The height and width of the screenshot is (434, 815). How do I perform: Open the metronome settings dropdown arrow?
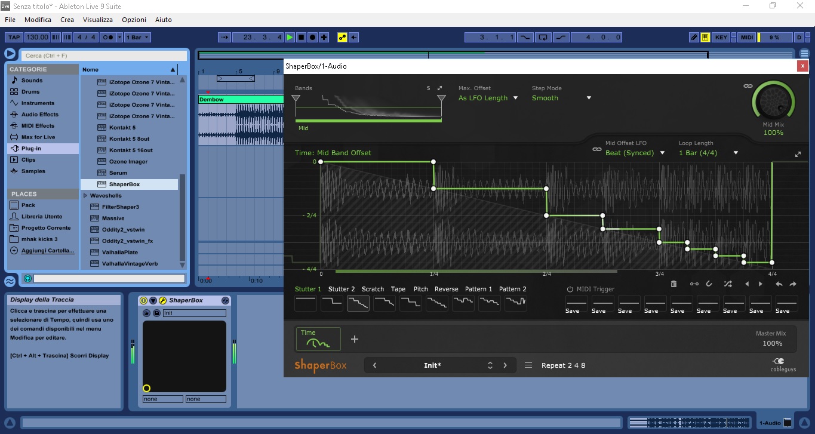(120, 37)
